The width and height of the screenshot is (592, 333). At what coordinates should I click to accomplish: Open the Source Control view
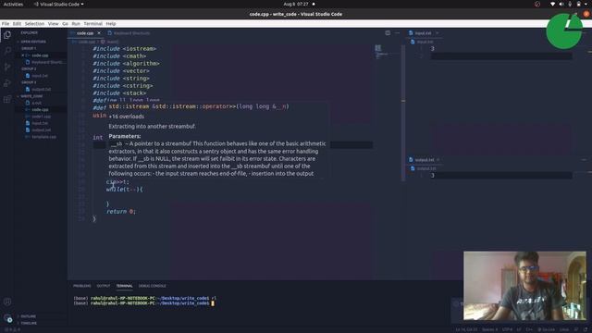coord(7,67)
